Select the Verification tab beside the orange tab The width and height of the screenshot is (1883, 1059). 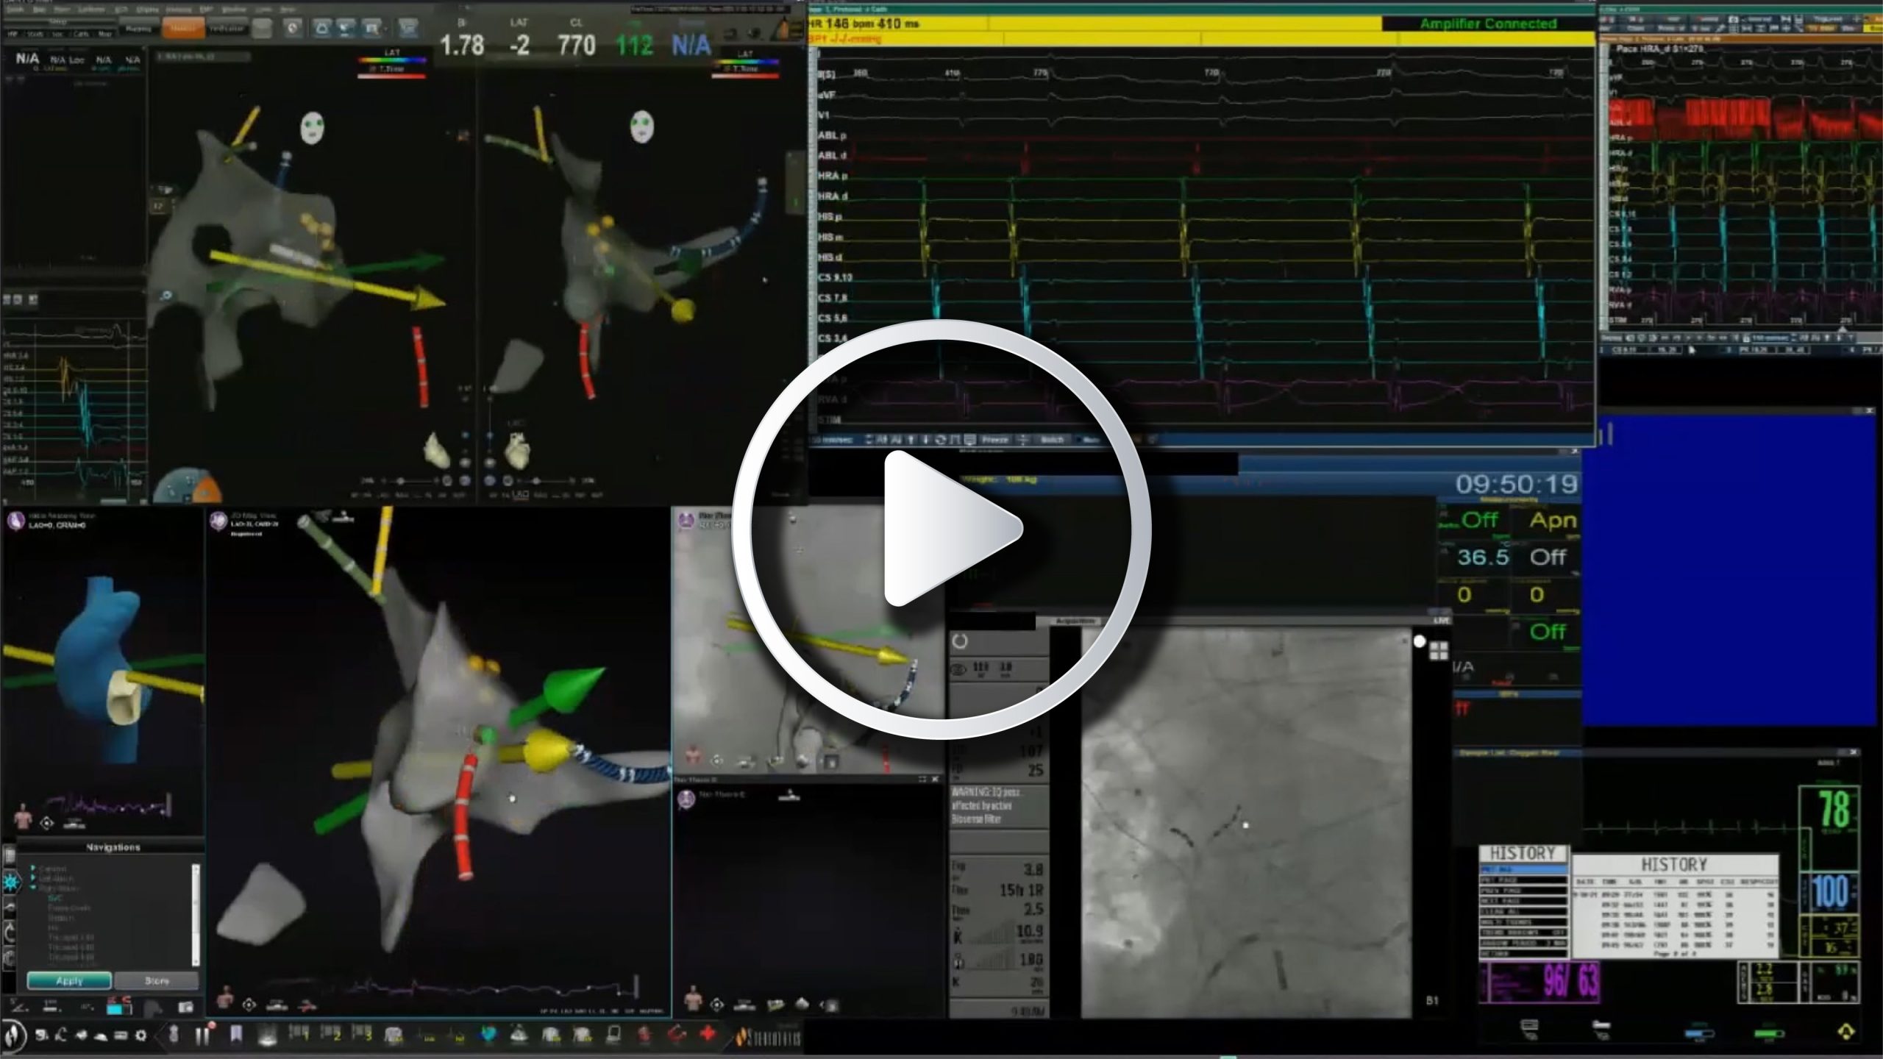point(227,29)
